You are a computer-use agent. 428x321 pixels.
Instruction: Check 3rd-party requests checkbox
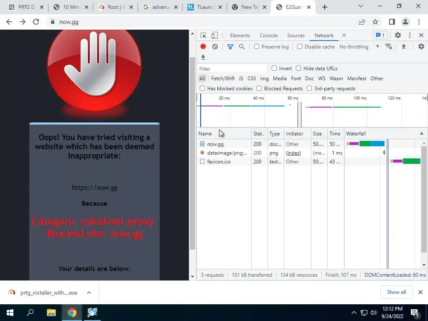pos(309,88)
